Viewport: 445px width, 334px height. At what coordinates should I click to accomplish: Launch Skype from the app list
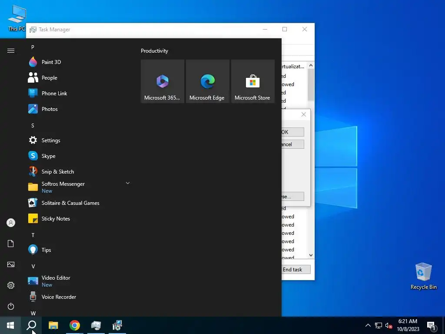(x=80, y=156)
